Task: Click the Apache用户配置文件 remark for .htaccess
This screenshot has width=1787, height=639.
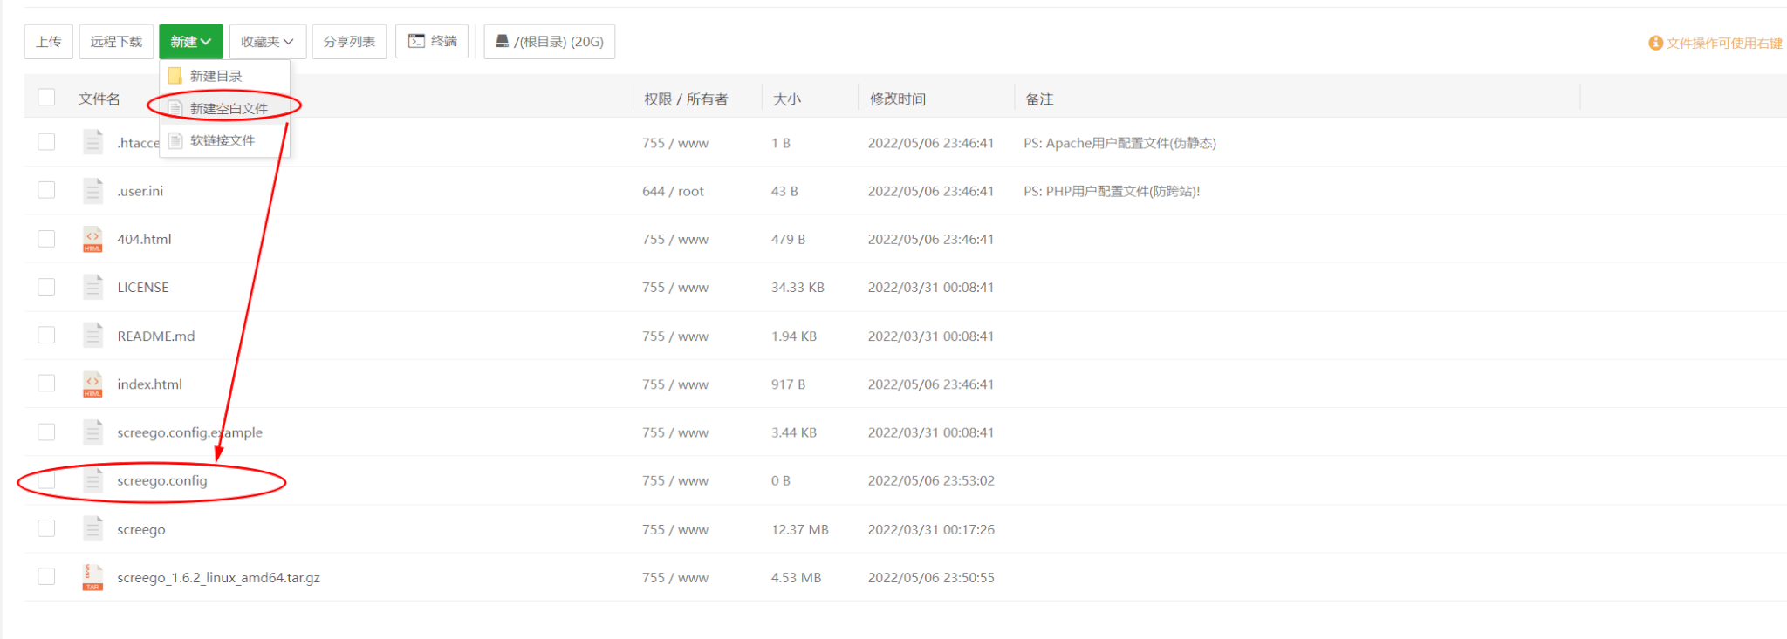Action: 1119,143
